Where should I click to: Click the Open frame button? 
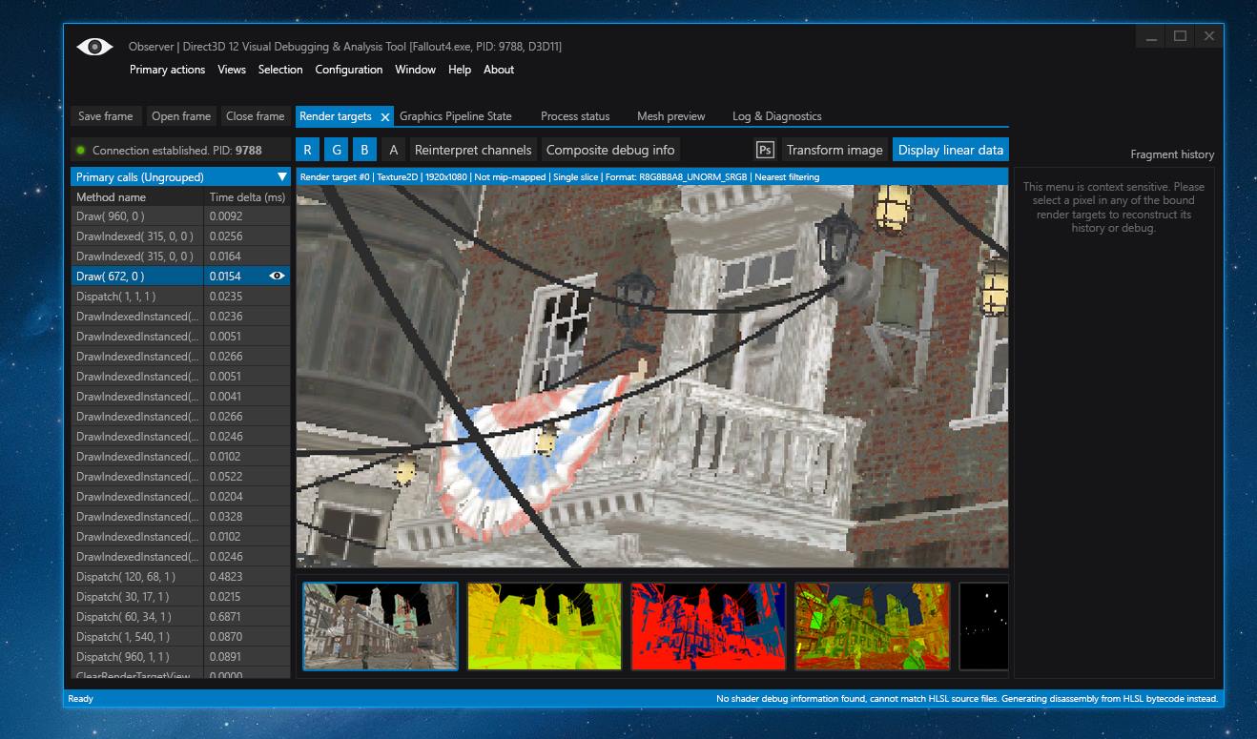[181, 116]
